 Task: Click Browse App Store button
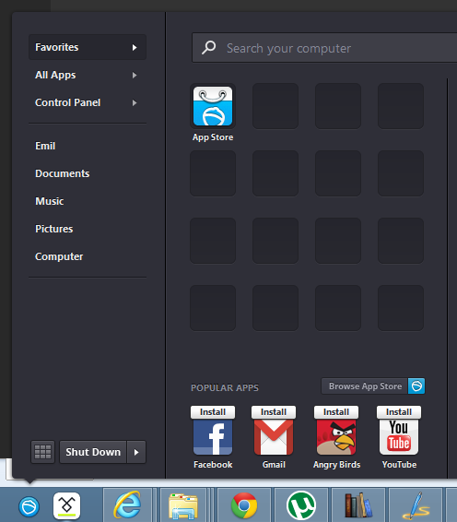click(x=373, y=386)
